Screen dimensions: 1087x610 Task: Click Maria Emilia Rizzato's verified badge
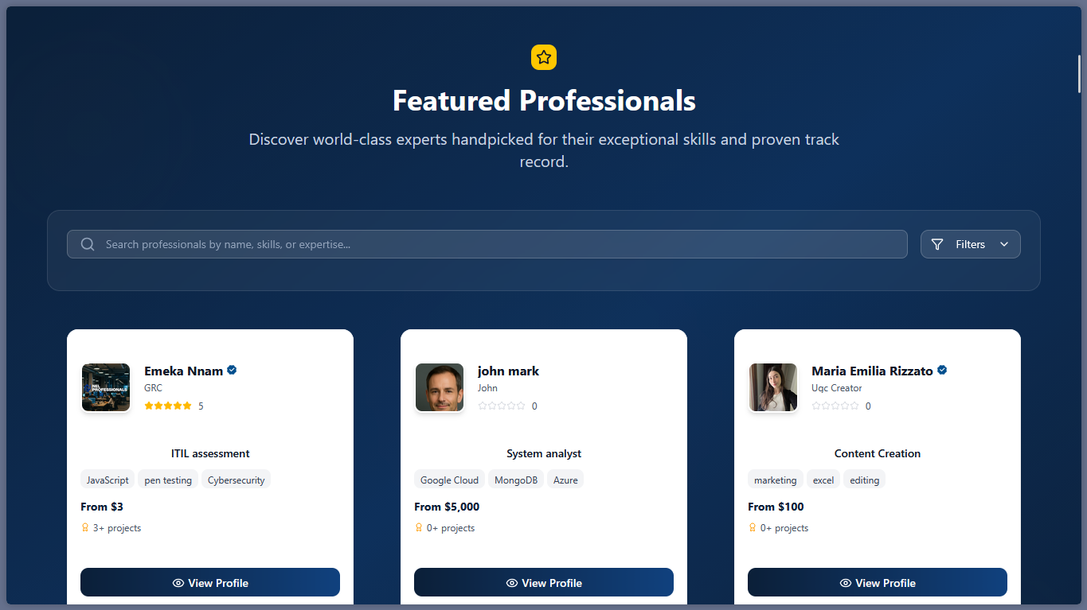pos(942,370)
